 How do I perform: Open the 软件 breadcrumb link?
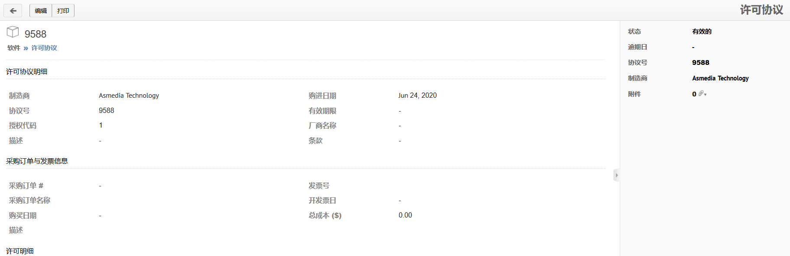point(14,48)
